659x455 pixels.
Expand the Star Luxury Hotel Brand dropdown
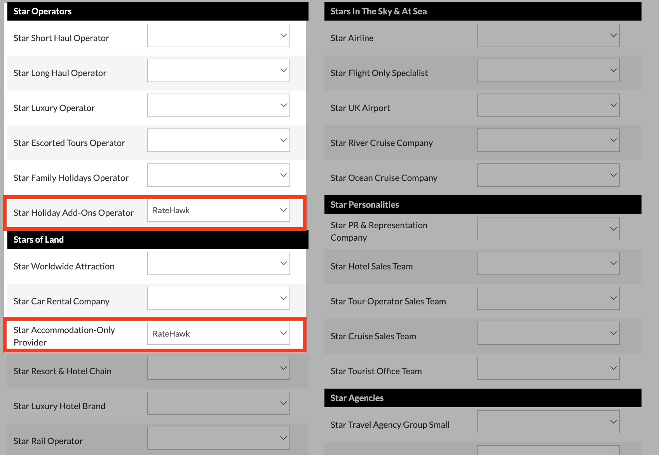click(x=218, y=403)
